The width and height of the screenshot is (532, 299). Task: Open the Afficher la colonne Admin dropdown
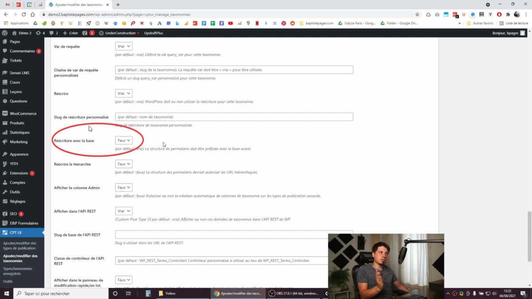pyautogui.click(x=124, y=187)
